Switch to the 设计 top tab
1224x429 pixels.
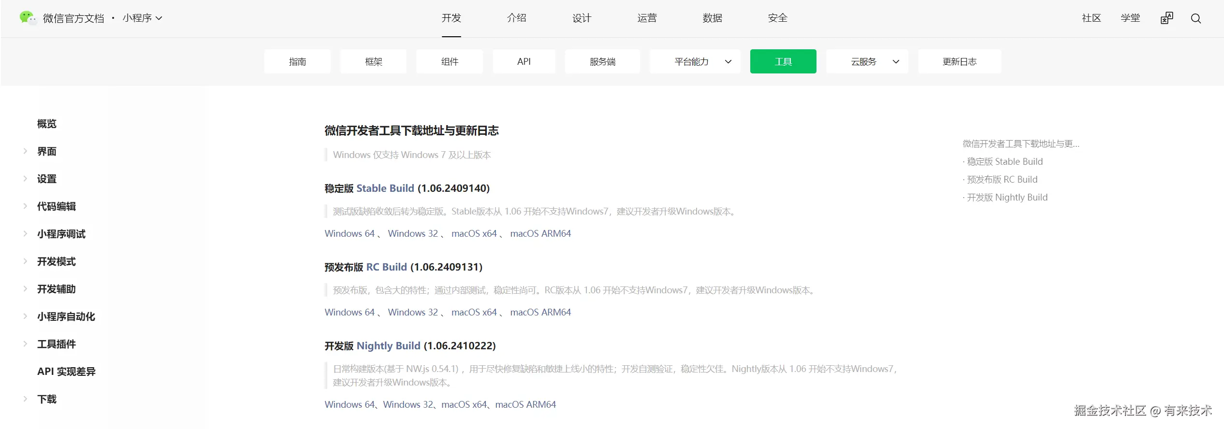[x=582, y=18]
